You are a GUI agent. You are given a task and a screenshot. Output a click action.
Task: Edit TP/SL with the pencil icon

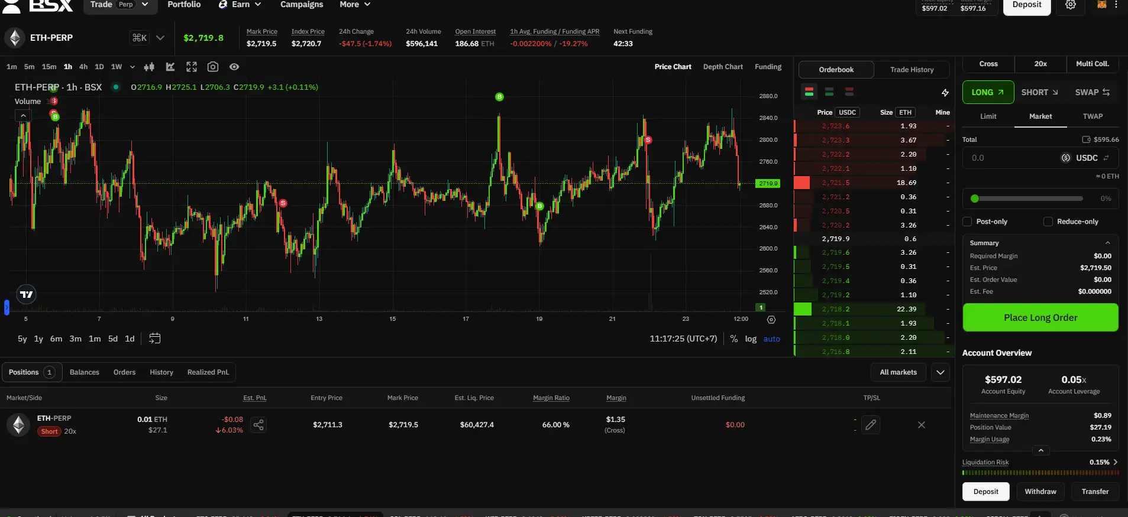coord(870,425)
